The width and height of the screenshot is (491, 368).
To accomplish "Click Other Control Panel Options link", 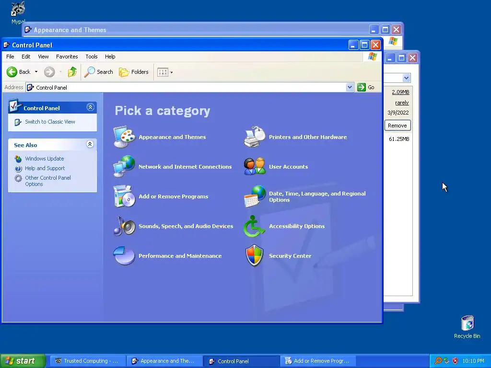I will pos(48,181).
